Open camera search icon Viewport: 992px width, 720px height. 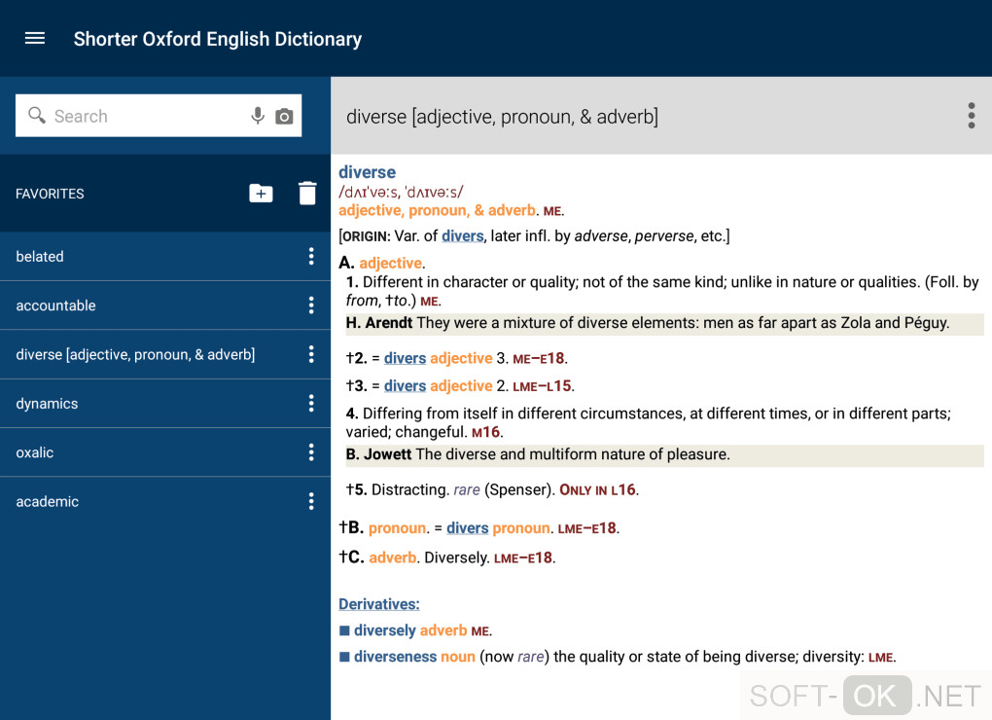(284, 116)
